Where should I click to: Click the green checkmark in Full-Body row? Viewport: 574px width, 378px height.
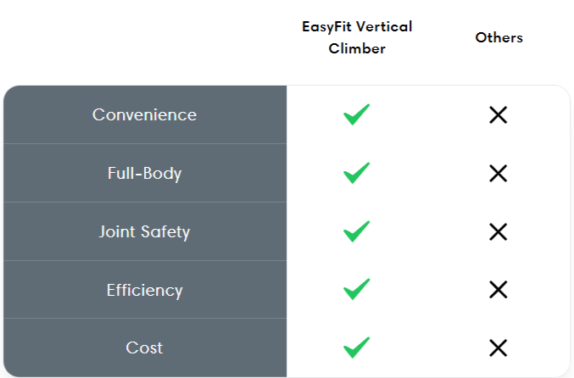(x=357, y=173)
